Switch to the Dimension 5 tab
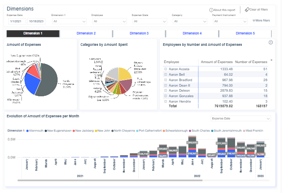Screen dimensions: 283x193 [245, 33]
